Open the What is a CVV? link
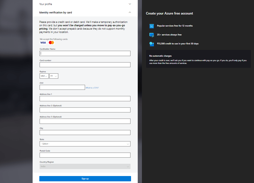Image resolution: width=254 pixels, height=183 pixels. [92, 88]
